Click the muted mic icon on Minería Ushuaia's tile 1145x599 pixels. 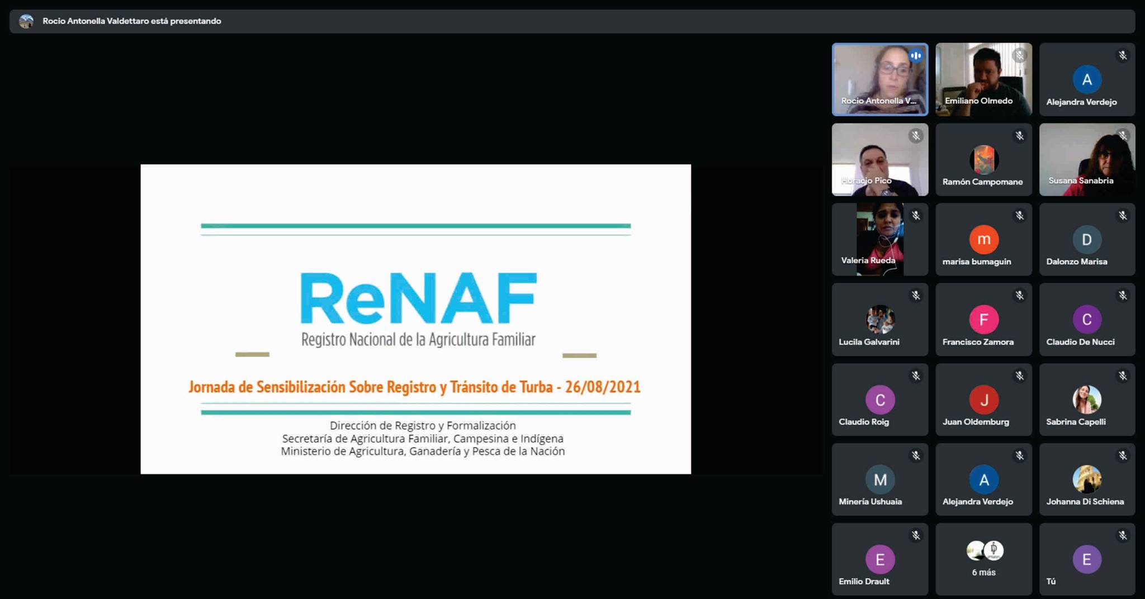point(915,456)
